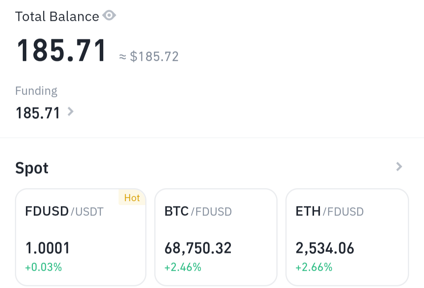Viewport: 424px width, 288px height.
Task: Select the BTC price 68,750.32
Action: click(198, 248)
